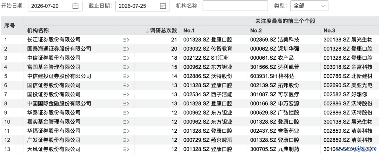Select 嘉实基金管理有限公司 institution name

[x=54, y=122]
